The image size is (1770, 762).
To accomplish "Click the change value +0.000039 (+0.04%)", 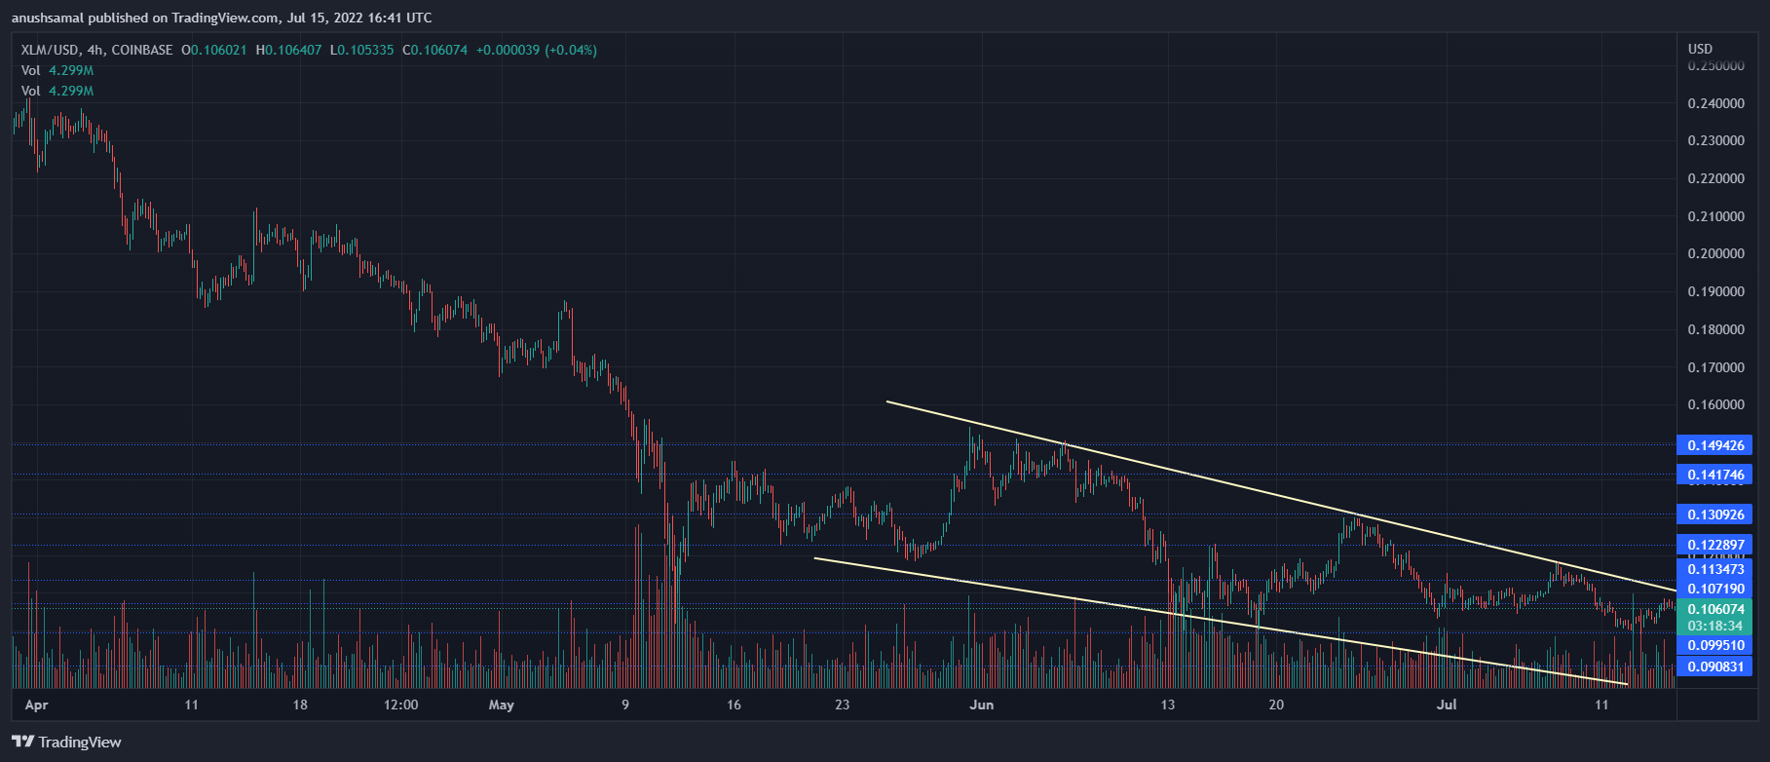I will [x=537, y=50].
